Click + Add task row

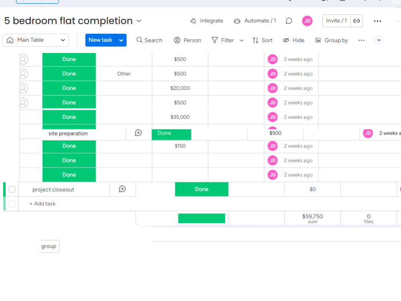click(43, 204)
